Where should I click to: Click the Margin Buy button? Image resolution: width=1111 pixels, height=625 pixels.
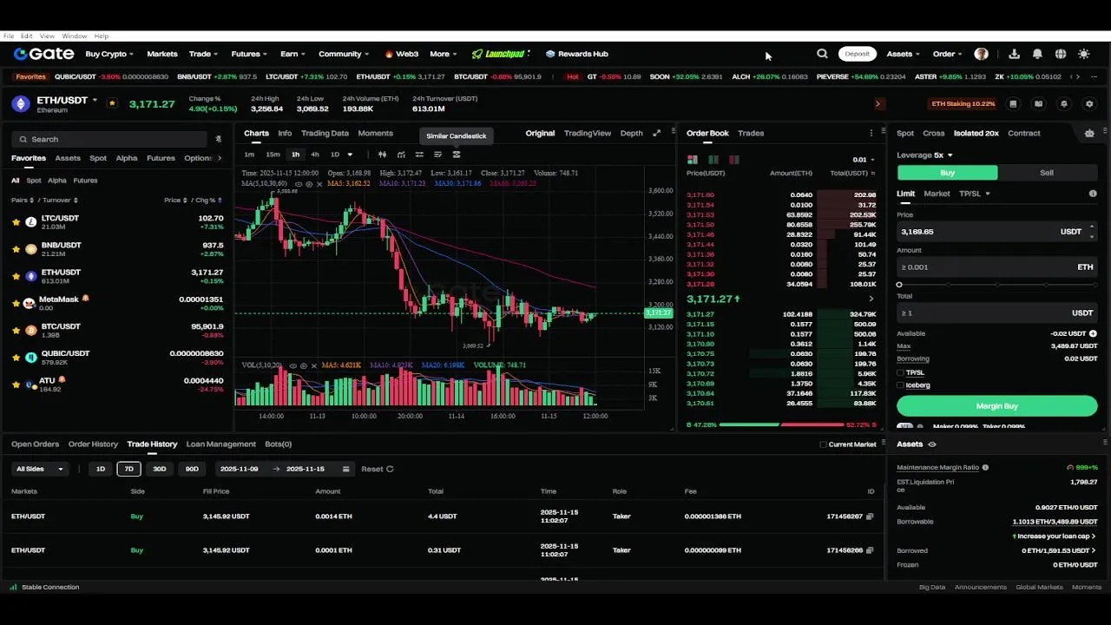click(996, 405)
